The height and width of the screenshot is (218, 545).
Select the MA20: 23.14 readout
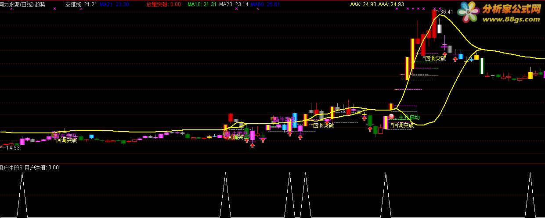[x=234, y=4]
